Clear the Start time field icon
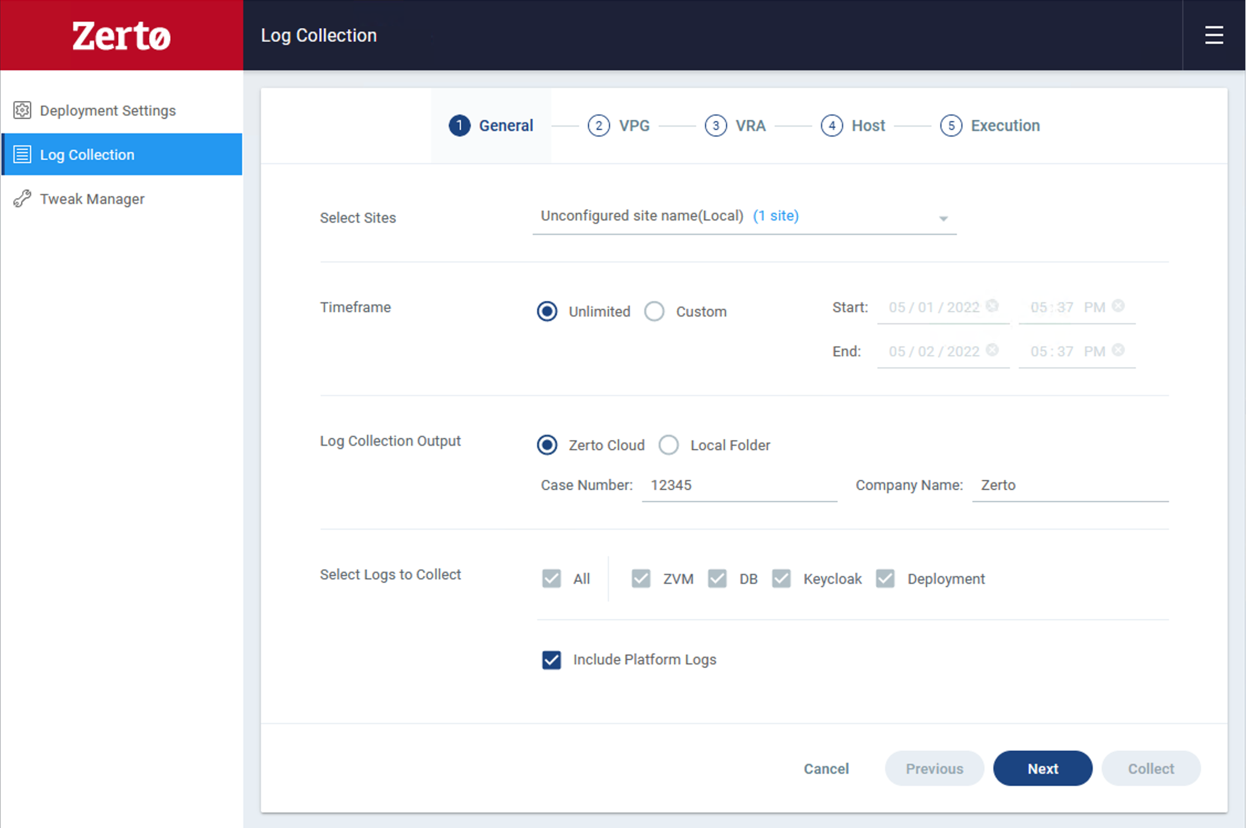1246x828 pixels. [x=1118, y=306]
